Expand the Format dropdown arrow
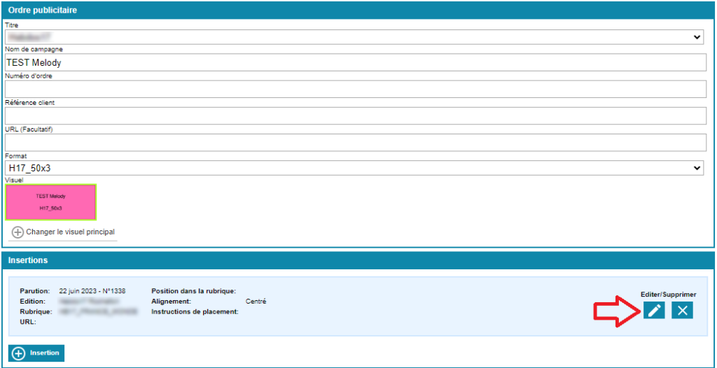The width and height of the screenshot is (717, 368). tap(697, 168)
